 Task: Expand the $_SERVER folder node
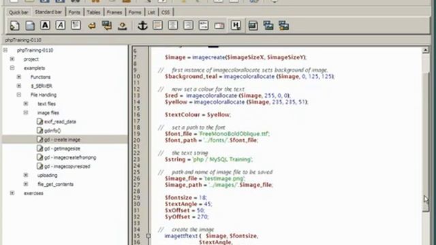19,86
